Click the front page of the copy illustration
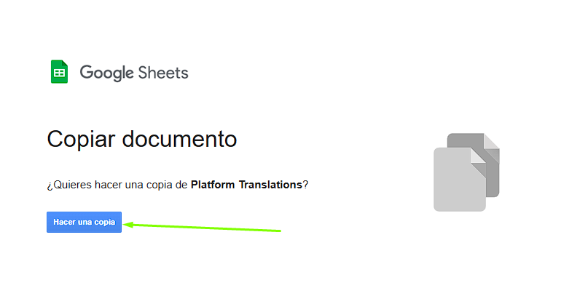561x296 pixels. coord(458,182)
